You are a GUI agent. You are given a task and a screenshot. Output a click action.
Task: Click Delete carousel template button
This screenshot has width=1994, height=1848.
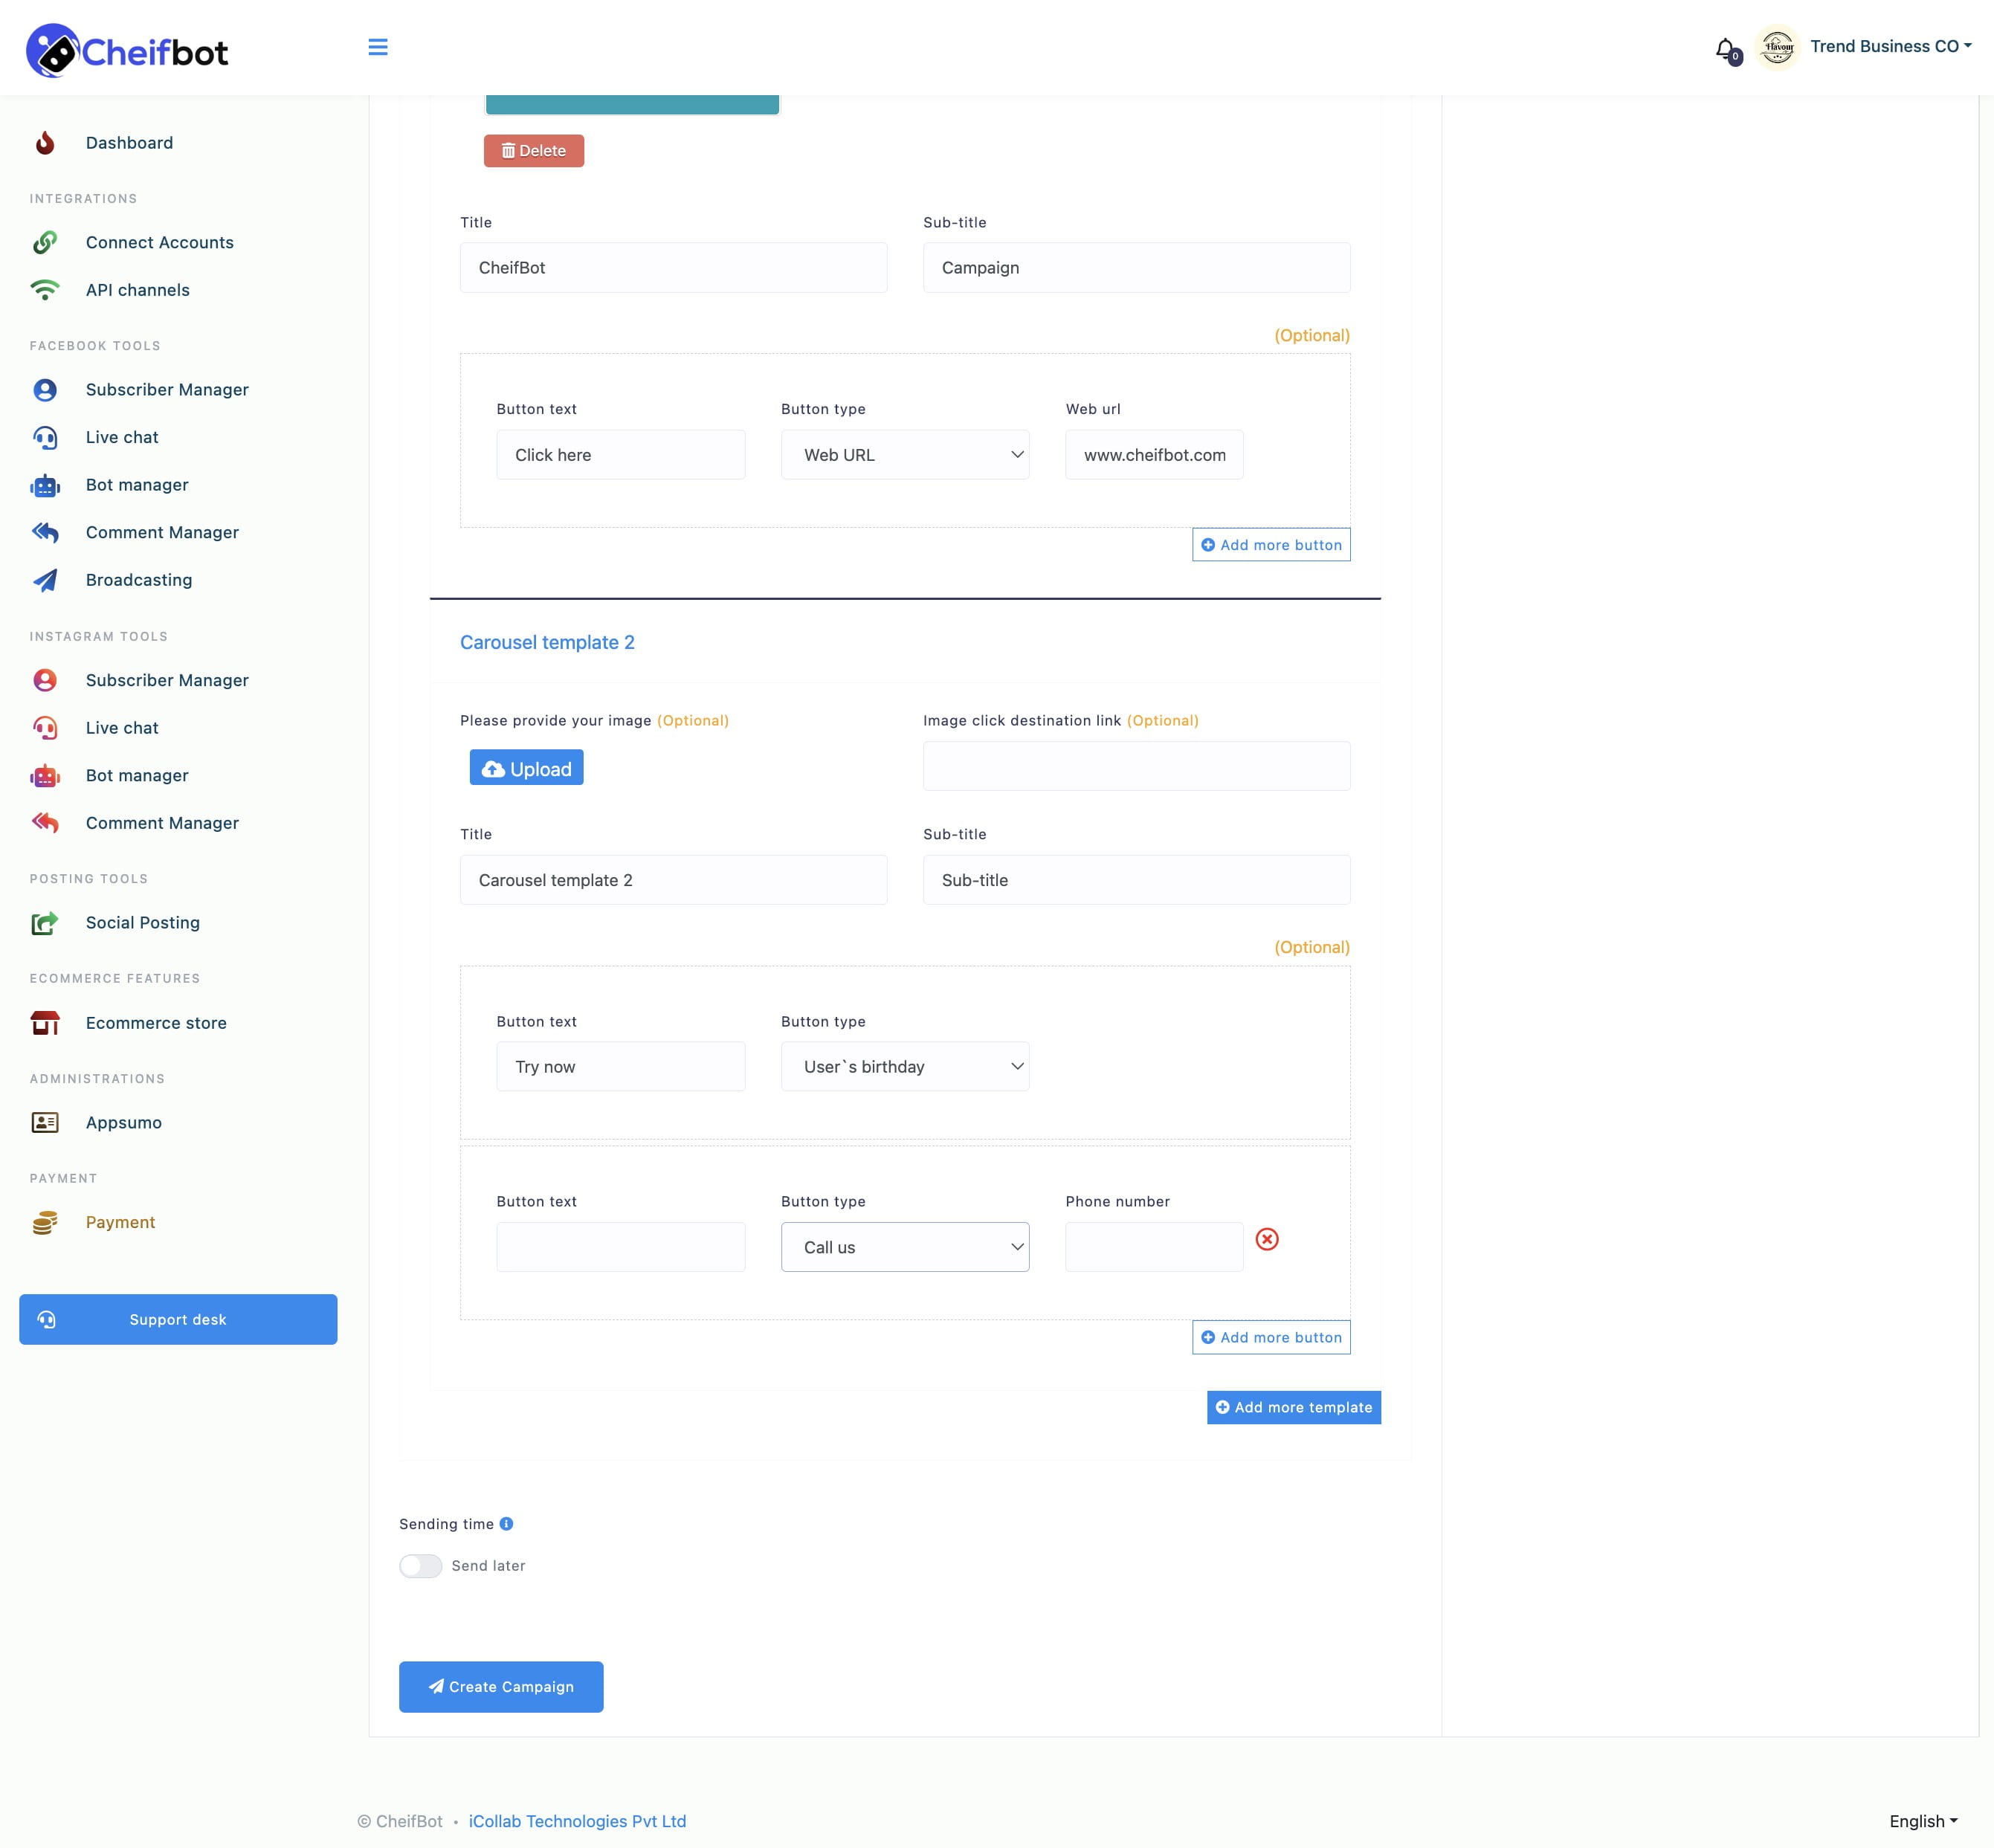point(533,151)
